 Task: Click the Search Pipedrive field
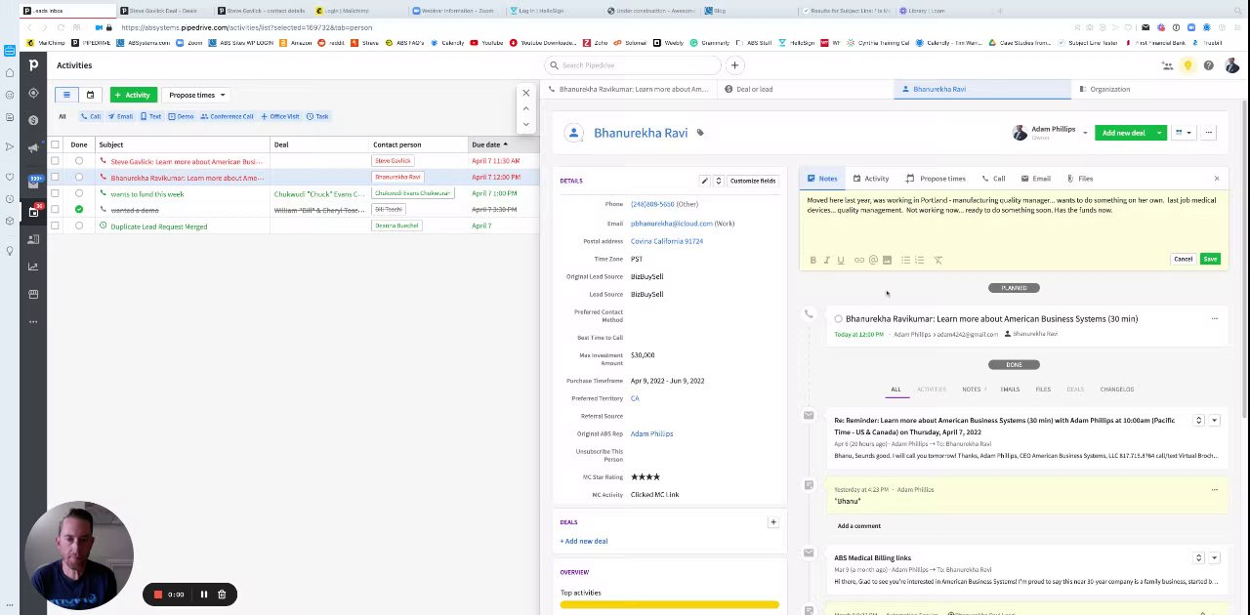click(635, 65)
